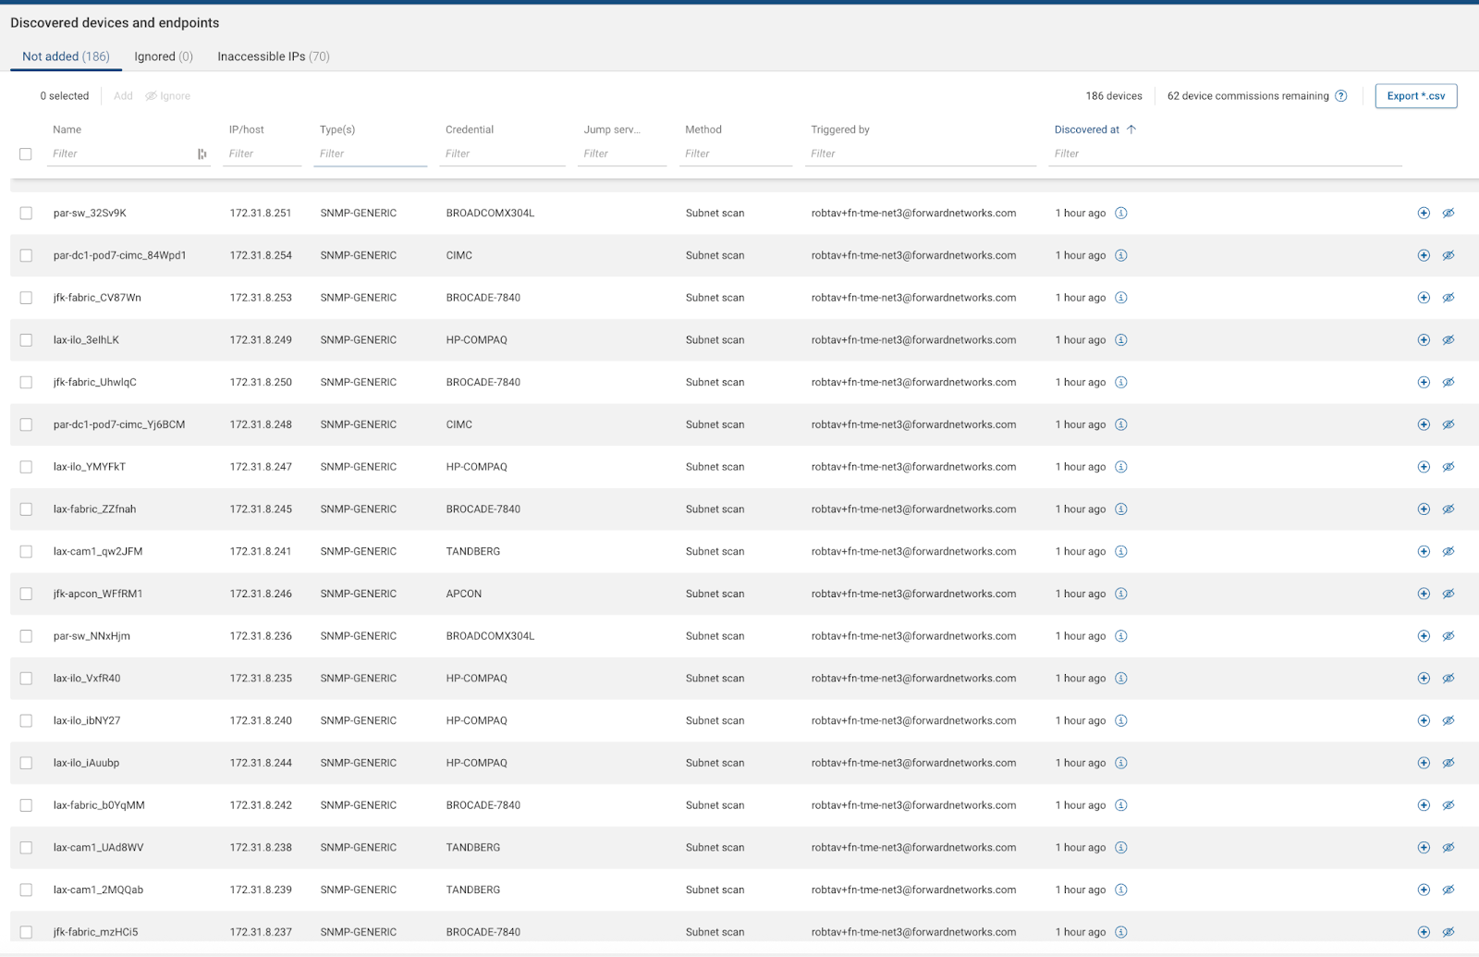Add device jfk-fabric_CV87Wn with plus icon
This screenshot has height=957, width=1479.
pyautogui.click(x=1424, y=298)
